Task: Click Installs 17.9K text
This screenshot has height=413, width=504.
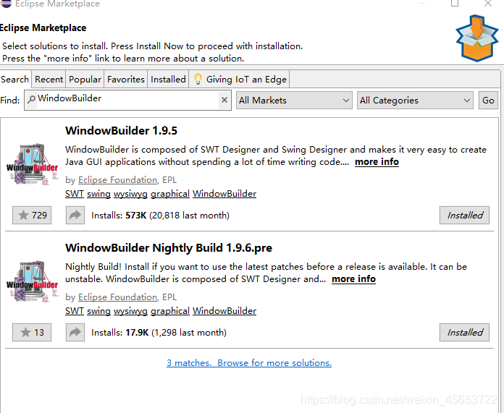Action: coord(159,333)
